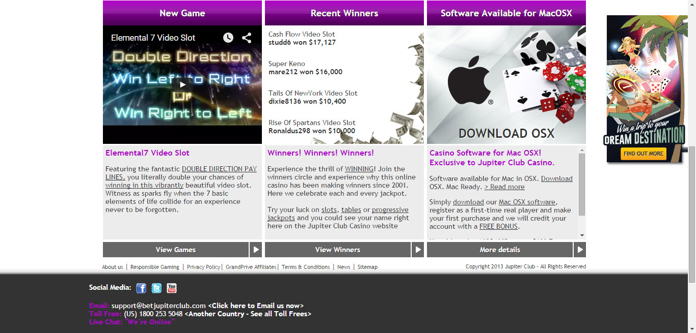This screenshot has height=333, width=696.
Task: Click the View Winners button
Action: (338, 250)
